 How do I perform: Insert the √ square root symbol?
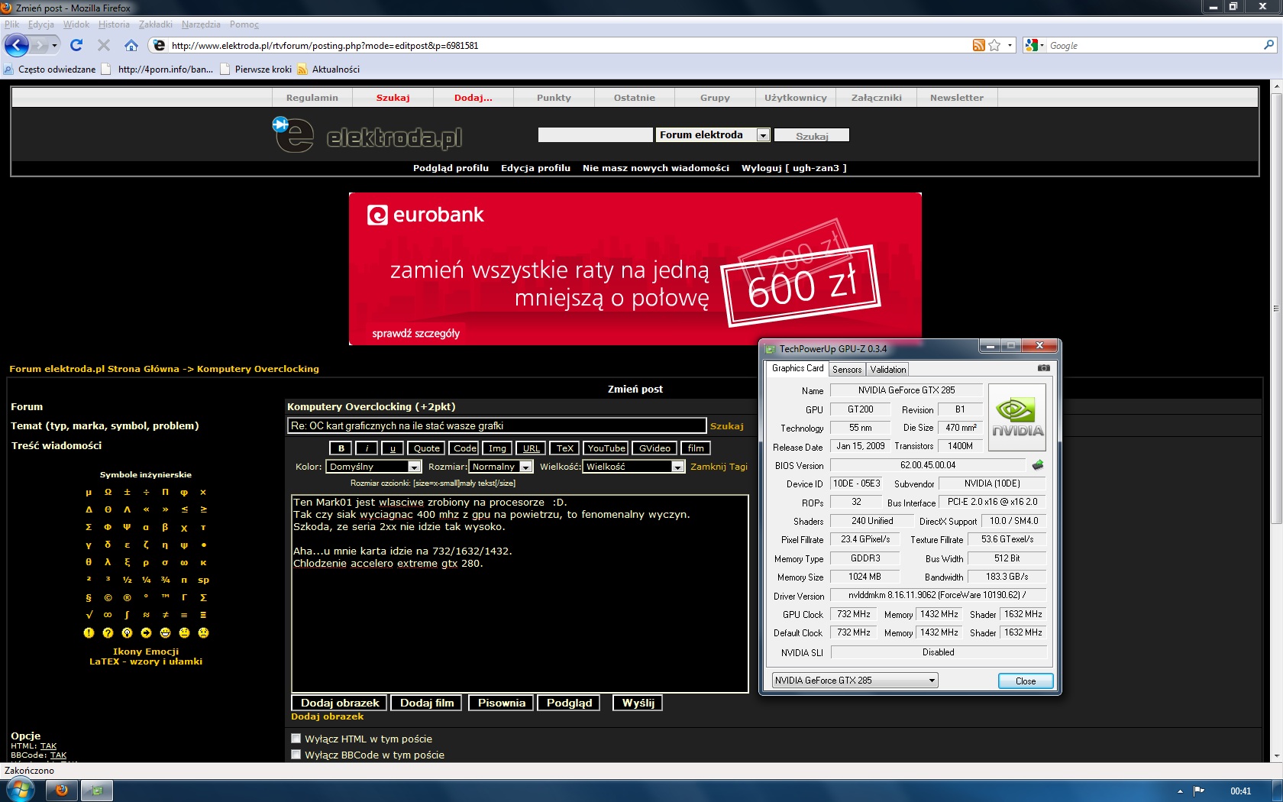[89, 615]
